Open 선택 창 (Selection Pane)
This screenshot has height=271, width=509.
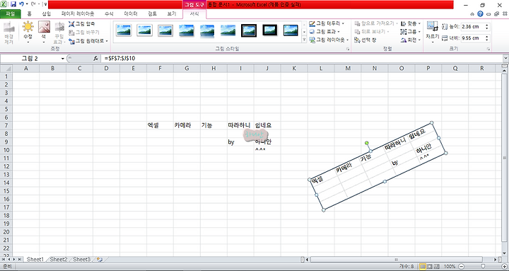pos(365,40)
